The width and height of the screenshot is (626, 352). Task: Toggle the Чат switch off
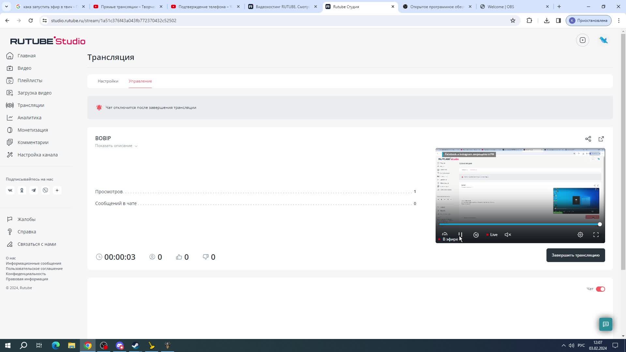[x=600, y=289]
